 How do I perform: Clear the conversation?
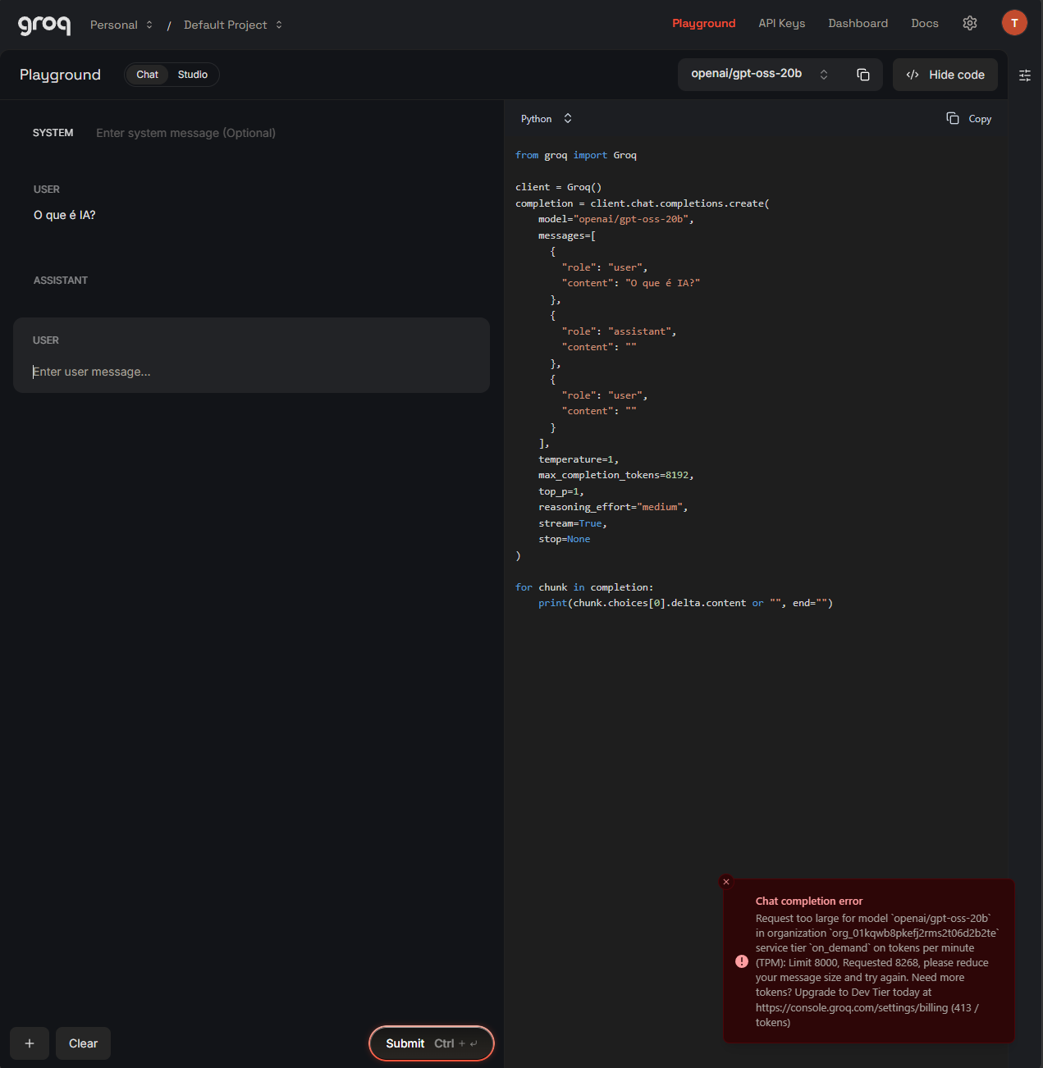click(x=83, y=1043)
